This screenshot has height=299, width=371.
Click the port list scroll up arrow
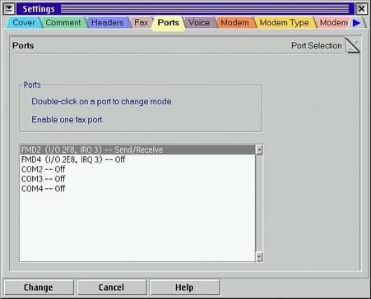(x=259, y=149)
